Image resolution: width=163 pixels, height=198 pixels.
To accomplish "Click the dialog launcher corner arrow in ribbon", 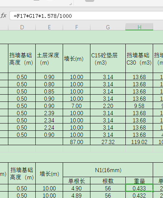I will click(x=71, y=4).
